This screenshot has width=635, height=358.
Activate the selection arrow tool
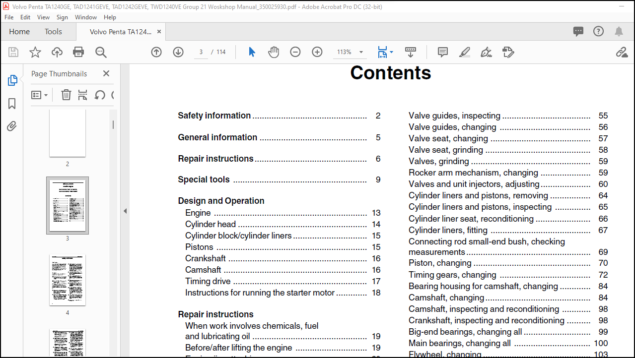(x=252, y=52)
